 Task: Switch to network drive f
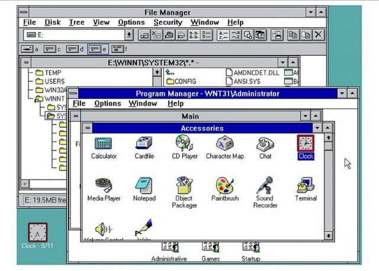coord(120,49)
